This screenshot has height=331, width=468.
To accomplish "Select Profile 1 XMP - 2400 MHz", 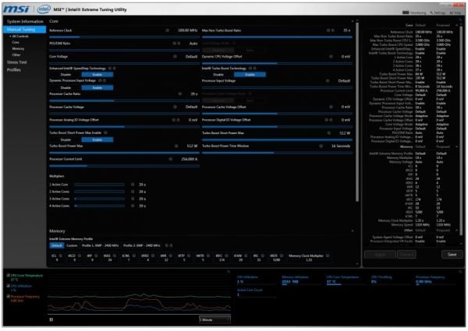I will click(101, 245).
